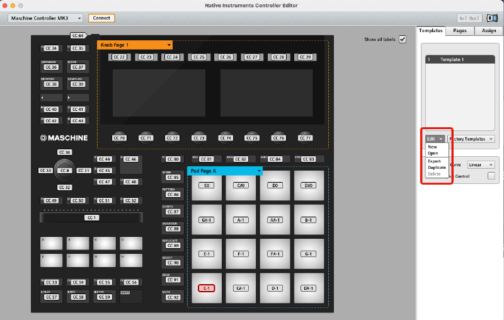Select the PATTERN button labeled CC 86
Image resolution: width=504 pixels, height=320 pixels.
coord(173,193)
